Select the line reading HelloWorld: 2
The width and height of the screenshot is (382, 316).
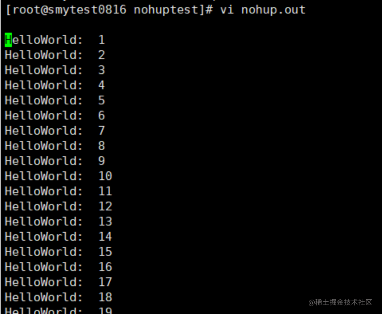coord(55,55)
